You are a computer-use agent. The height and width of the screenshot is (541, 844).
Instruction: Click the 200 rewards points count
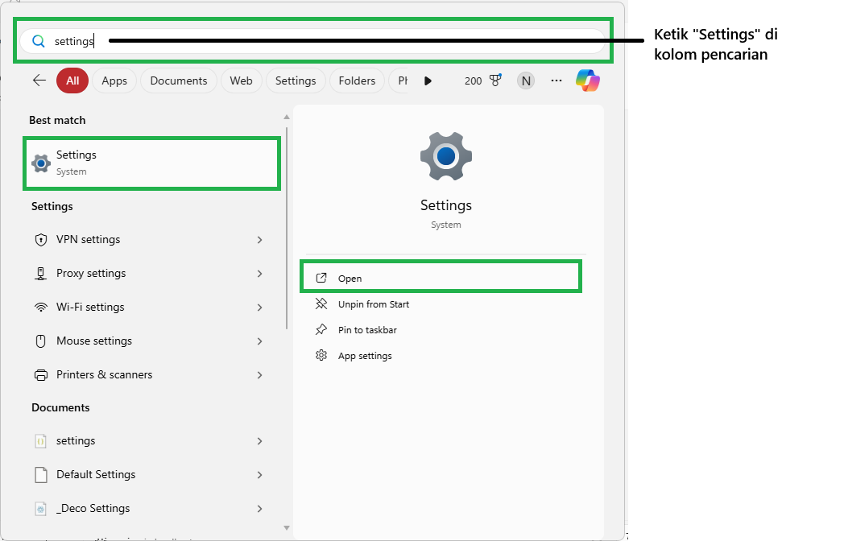pos(473,81)
